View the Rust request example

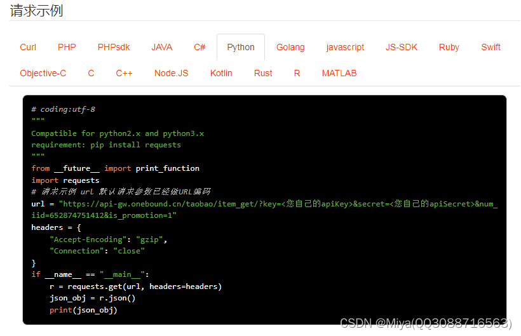[263, 73]
